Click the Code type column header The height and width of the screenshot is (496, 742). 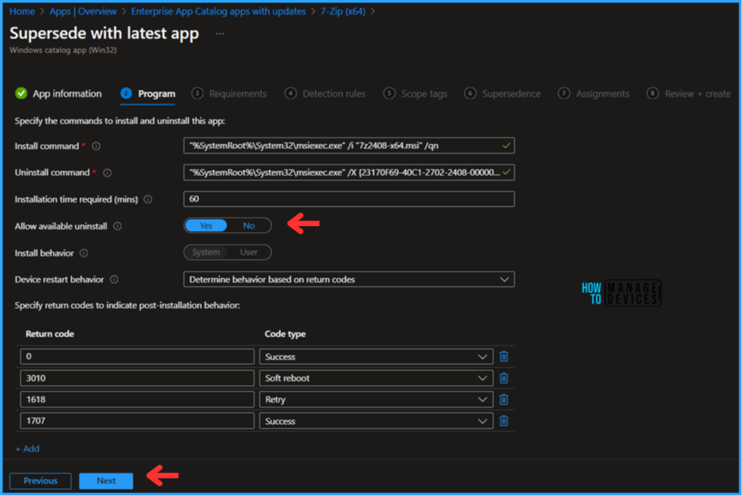285,334
